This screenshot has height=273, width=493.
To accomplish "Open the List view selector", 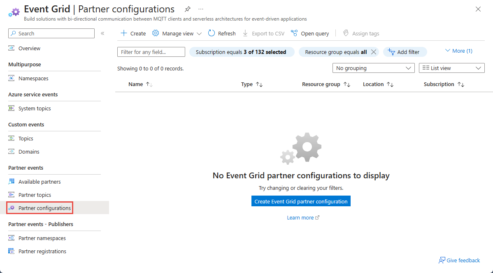I will pos(451,68).
